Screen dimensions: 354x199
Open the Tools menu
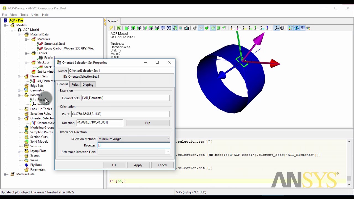coord(24,15)
